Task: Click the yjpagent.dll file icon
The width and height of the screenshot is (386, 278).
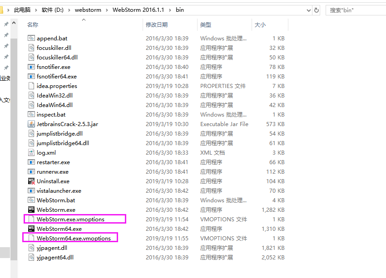Action: point(31,248)
